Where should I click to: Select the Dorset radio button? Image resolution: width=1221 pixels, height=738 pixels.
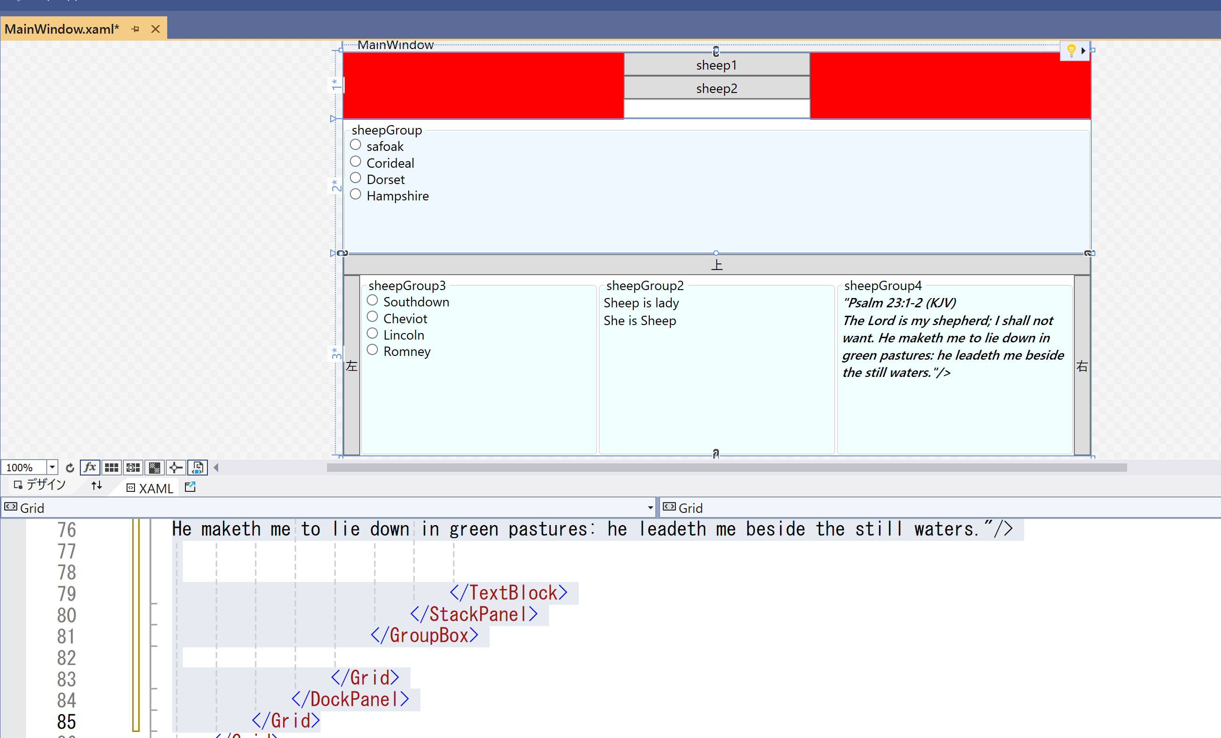coord(355,178)
